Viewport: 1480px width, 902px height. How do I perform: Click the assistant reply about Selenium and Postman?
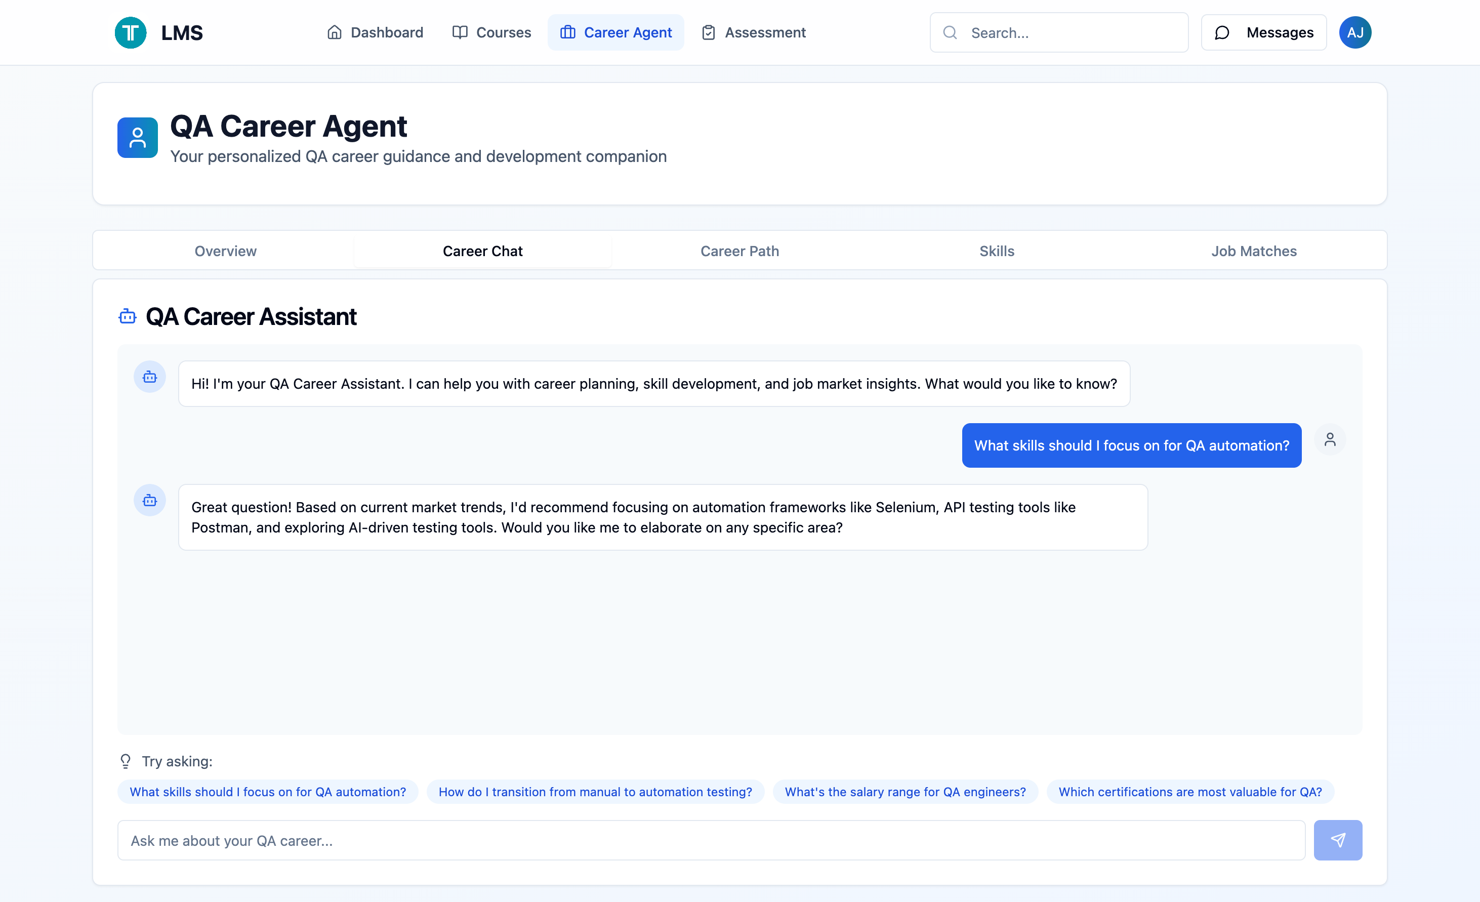click(x=663, y=517)
